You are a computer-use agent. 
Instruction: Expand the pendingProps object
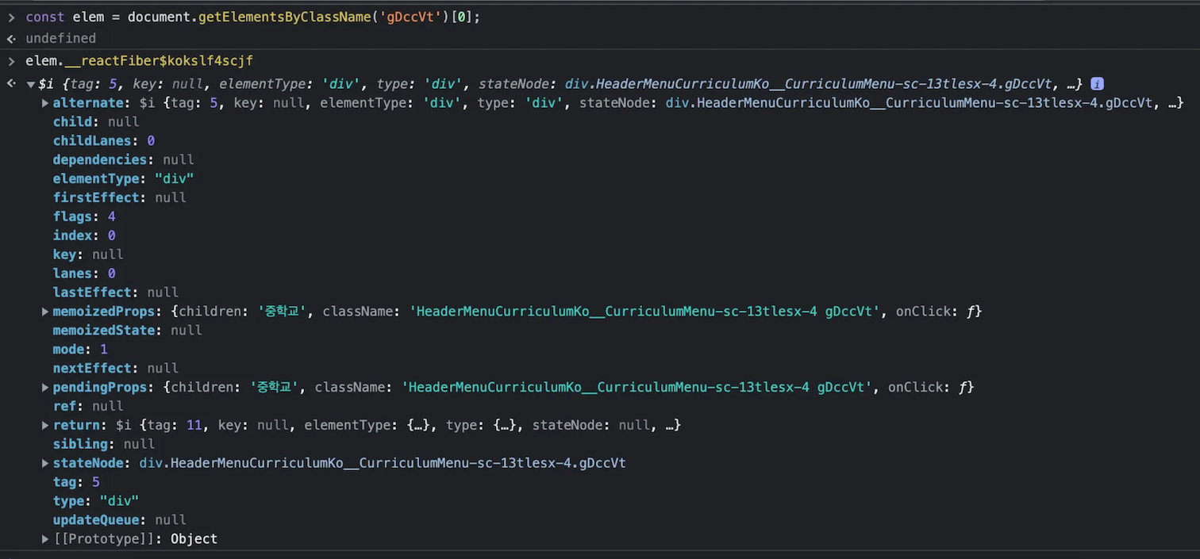pyautogui.click(x=45, y=388)
